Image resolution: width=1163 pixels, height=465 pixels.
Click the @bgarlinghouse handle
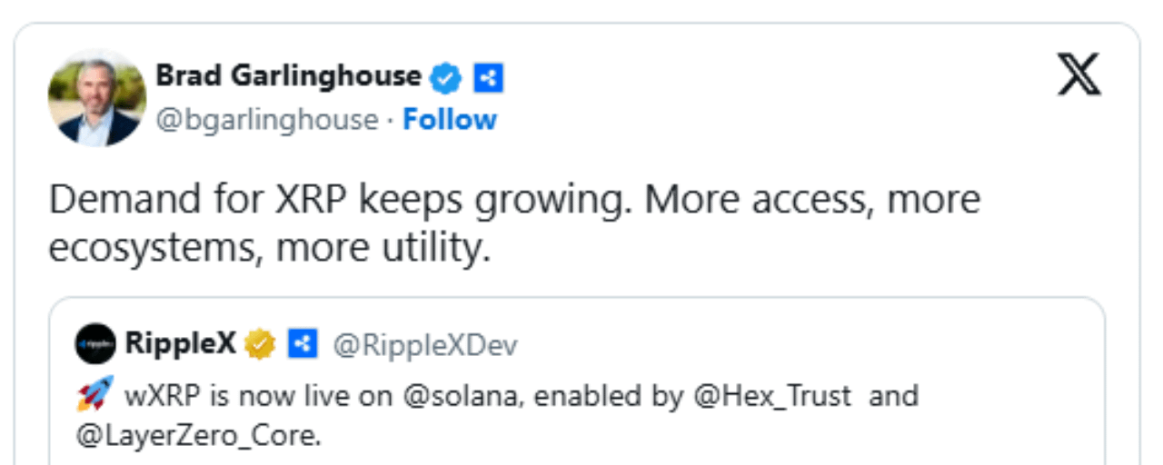point(267,120)
